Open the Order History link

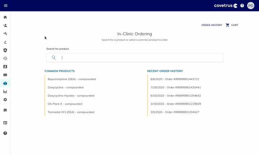pos(212,25)
